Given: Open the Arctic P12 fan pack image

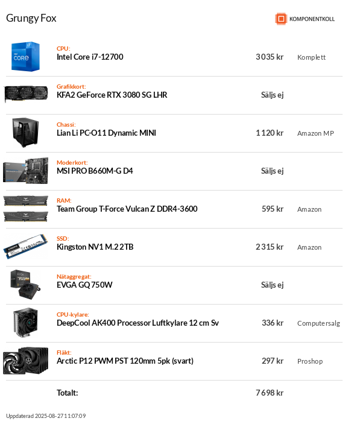Looking at the screenshot, I should click(x=26, y=361).
